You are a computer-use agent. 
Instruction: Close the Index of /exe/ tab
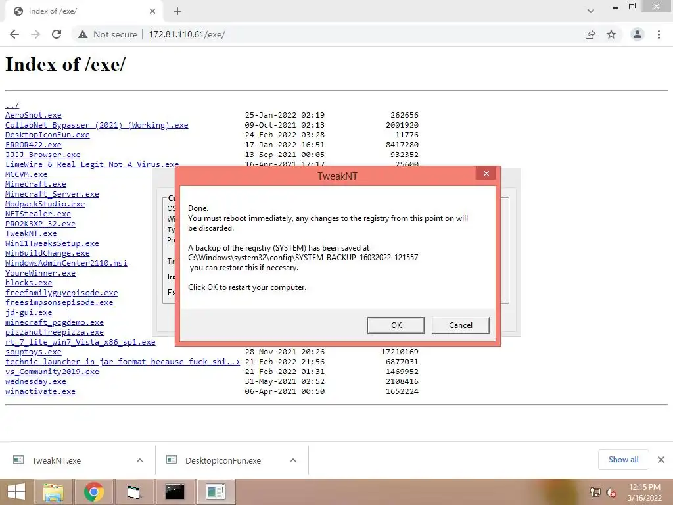pyautogui.click(x=152, y=11)
